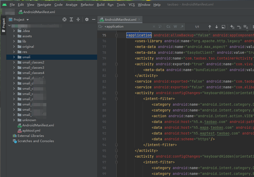The image size is (254, 177).
Task: Clear the search field with x button
Action: tap(154, 27)
